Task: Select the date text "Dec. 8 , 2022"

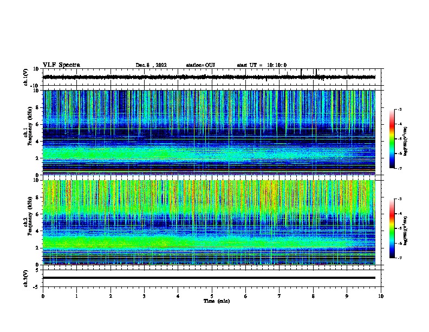Action: click(x=151, y=65)
